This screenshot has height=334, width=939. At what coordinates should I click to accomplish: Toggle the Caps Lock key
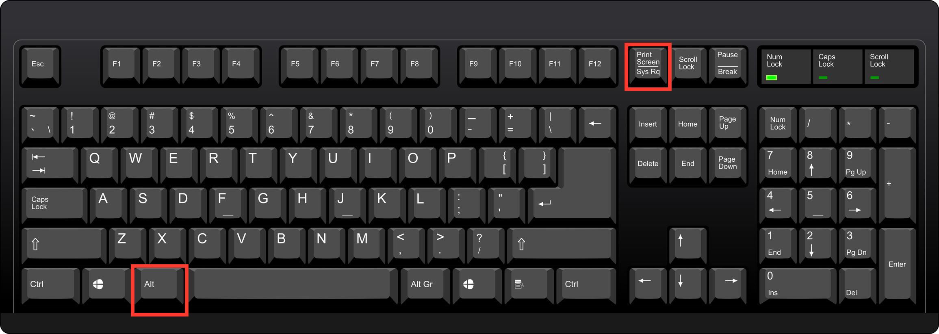54,205
